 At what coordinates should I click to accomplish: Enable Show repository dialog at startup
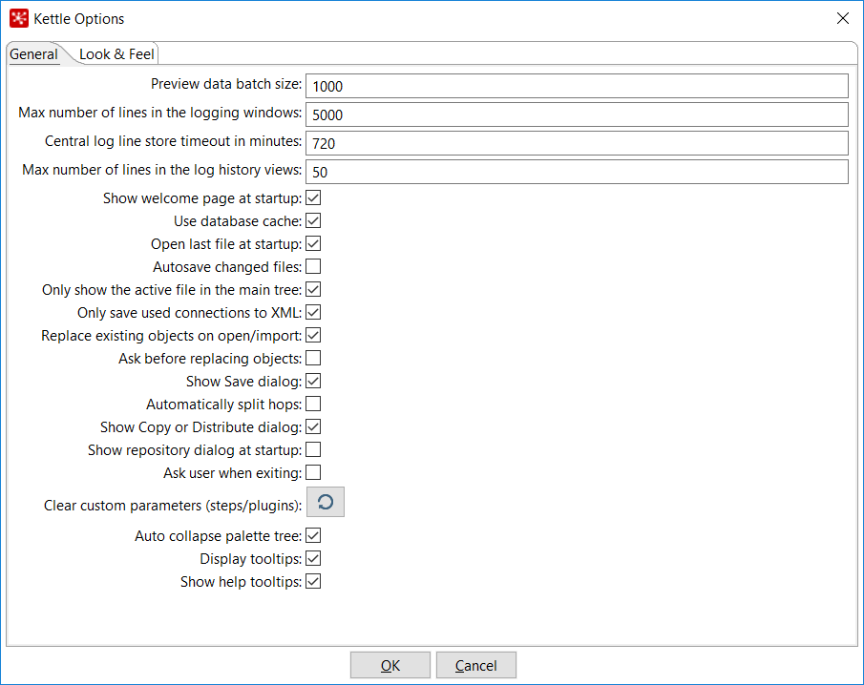[313, 450]
